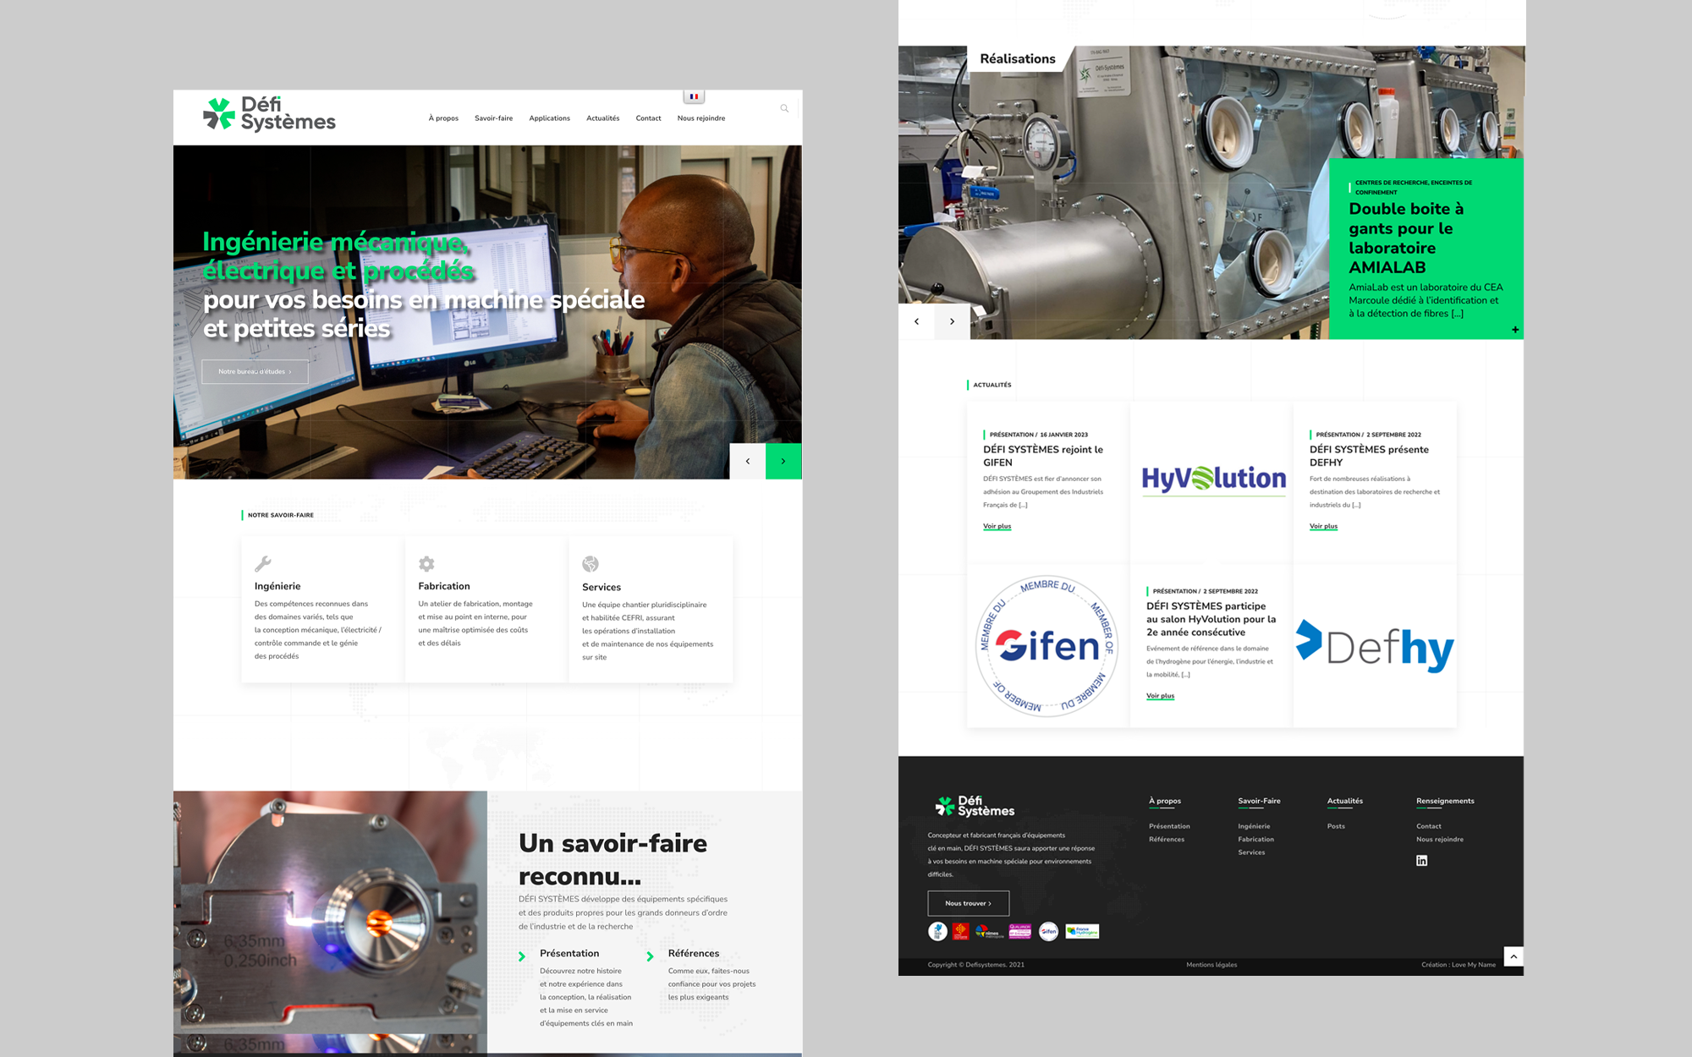Click the Notre bureau d'études button
Screen dimensions: 1692x1057
pos(255,371)
